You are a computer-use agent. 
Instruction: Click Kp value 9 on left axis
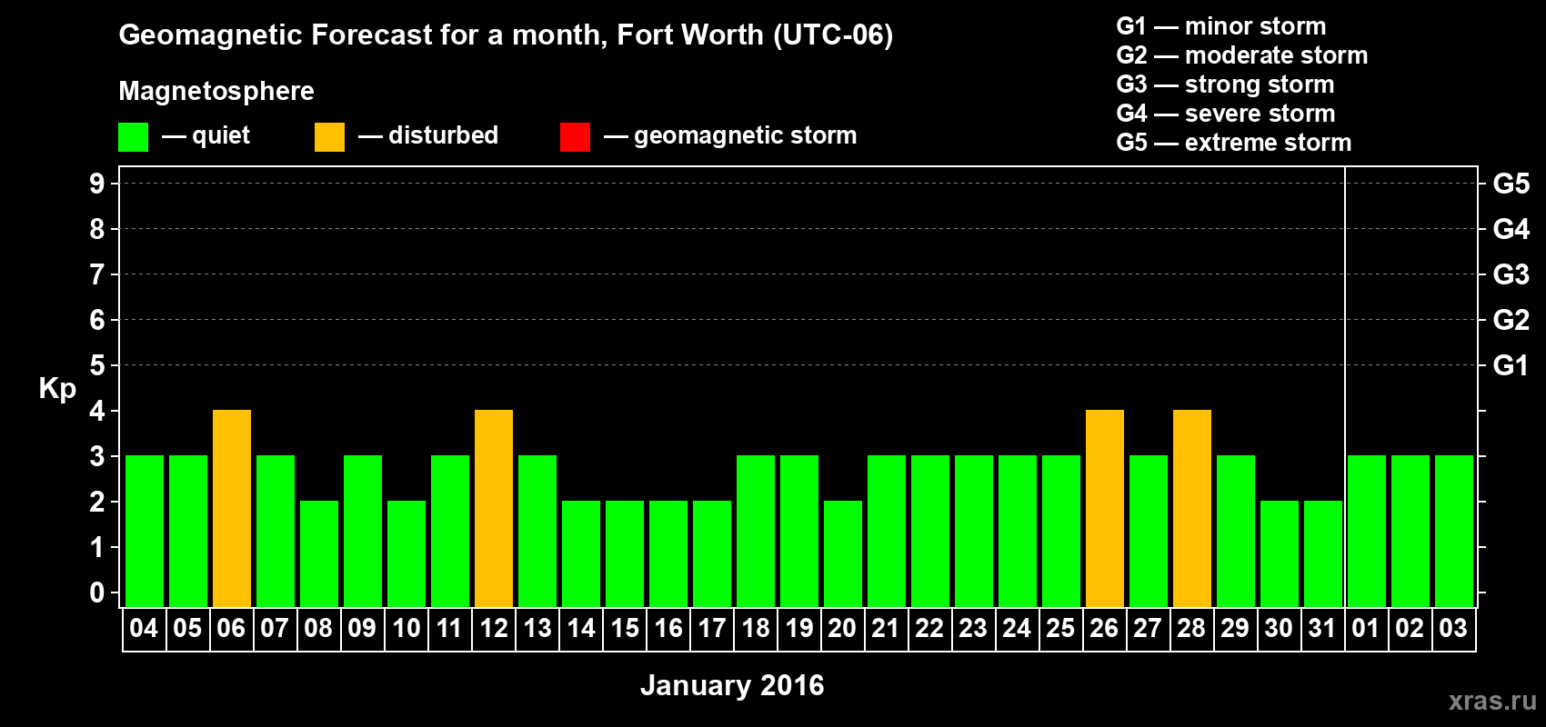coord(97,184)
